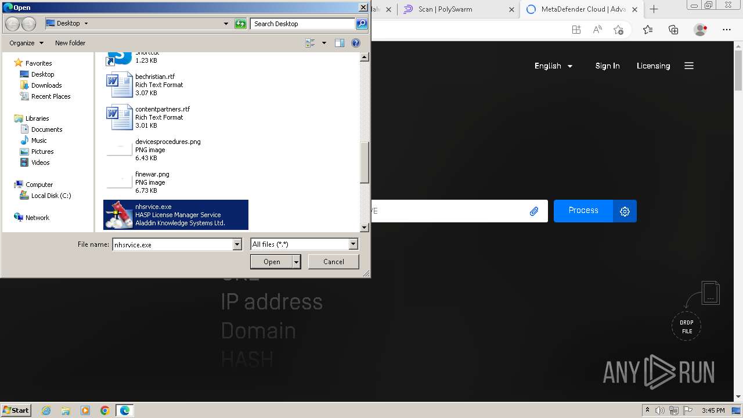The image size is (743, 418).
Task: Click the New folder toolbar item
Action: 70,43
